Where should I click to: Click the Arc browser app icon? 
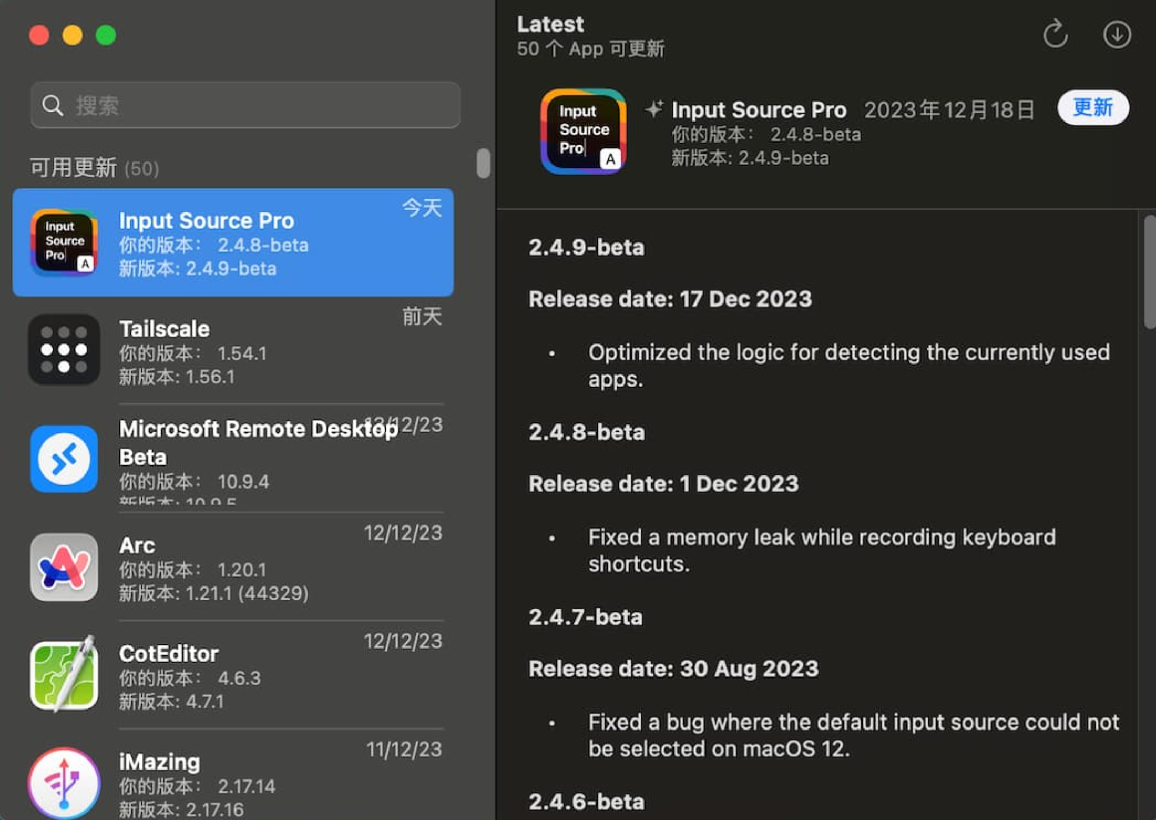[64, 567]
